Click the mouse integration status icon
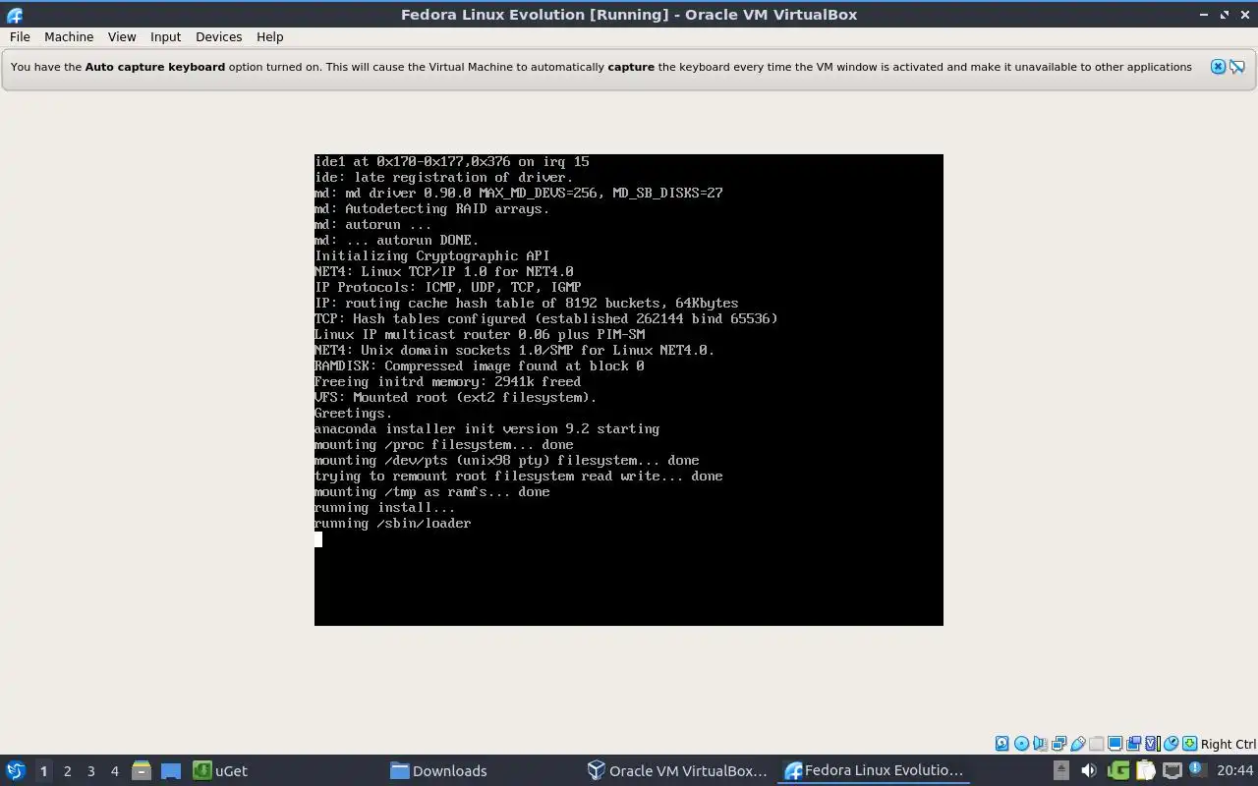 [1171, 744]
